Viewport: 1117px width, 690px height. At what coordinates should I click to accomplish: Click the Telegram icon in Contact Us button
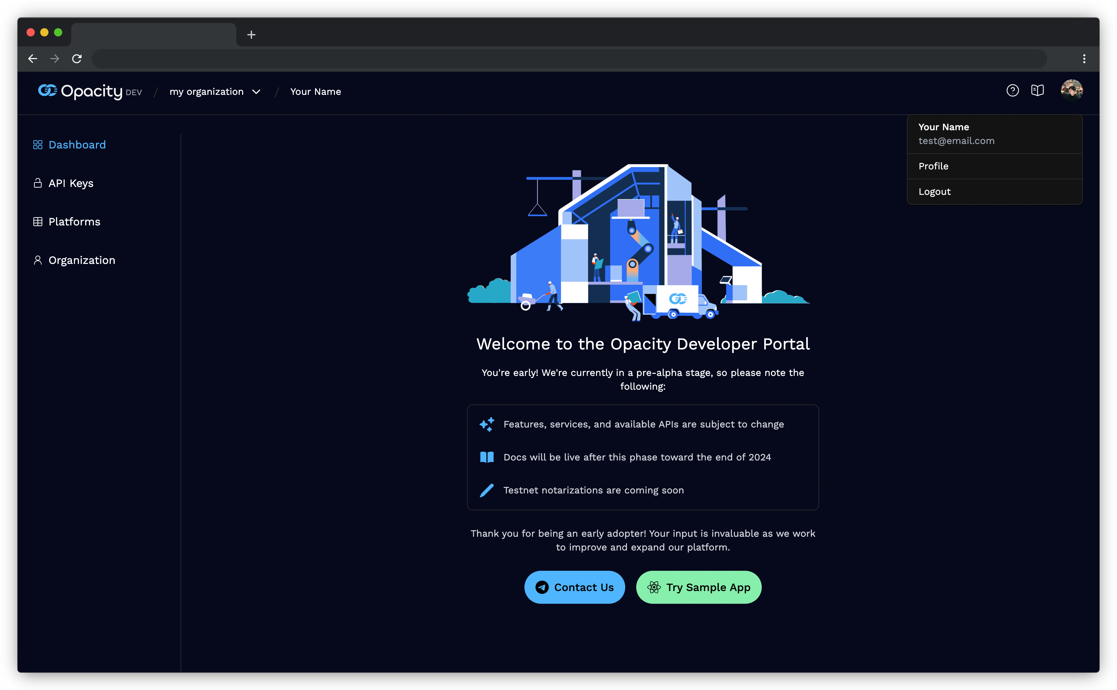coord(542,587)
